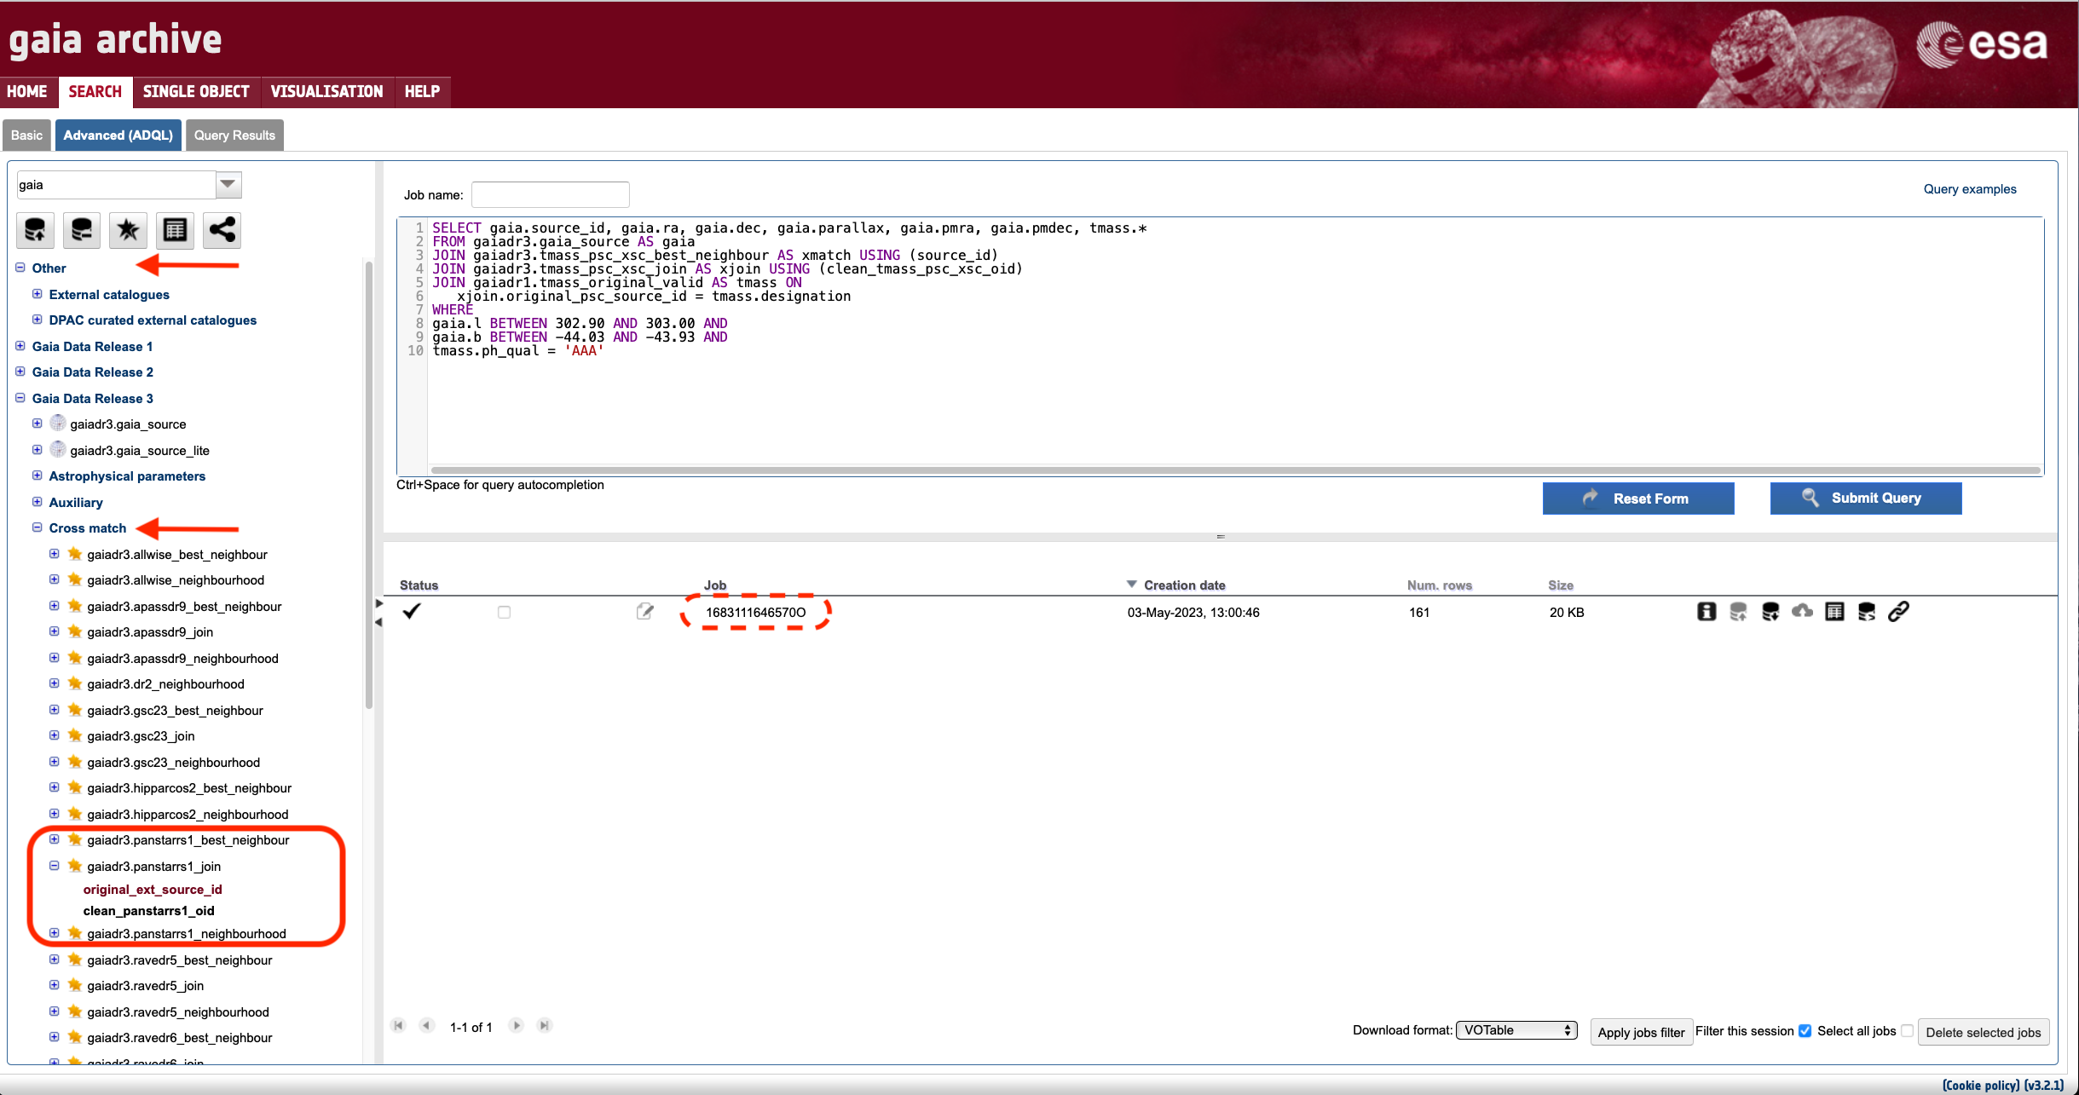Open the Download format VOTable dropdown

point(1516,1030)
